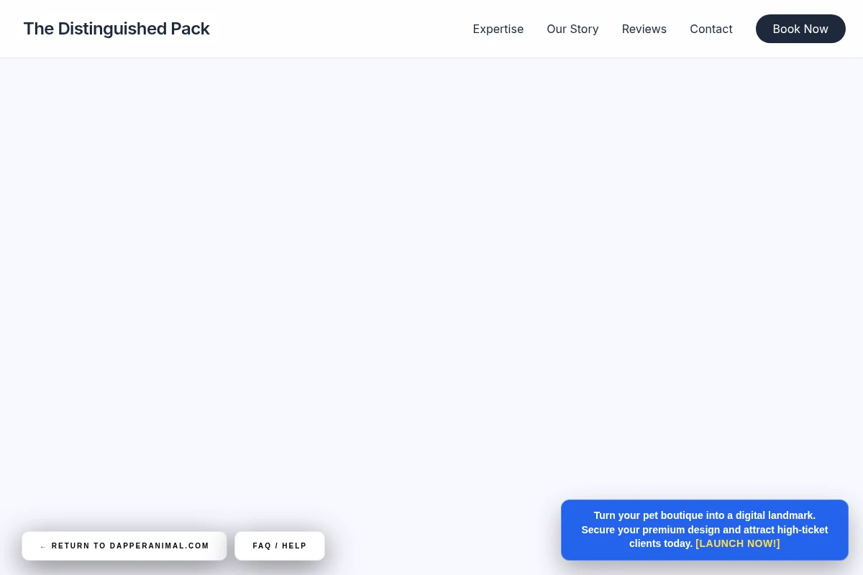The width and height of the screenshot is (863, 575).
Task: Click the 'pet boutique' banner headline
Action: pyautogui.click(x=705, y=515)
